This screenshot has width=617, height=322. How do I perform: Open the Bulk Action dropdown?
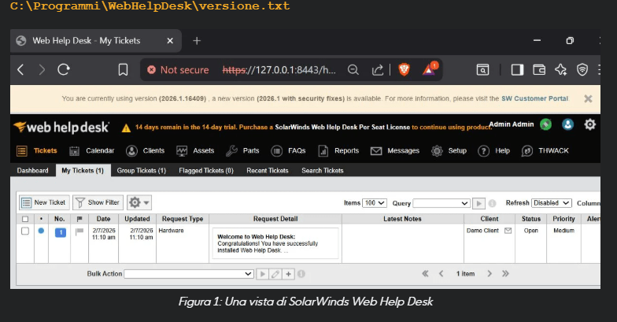tap(189, 274)
